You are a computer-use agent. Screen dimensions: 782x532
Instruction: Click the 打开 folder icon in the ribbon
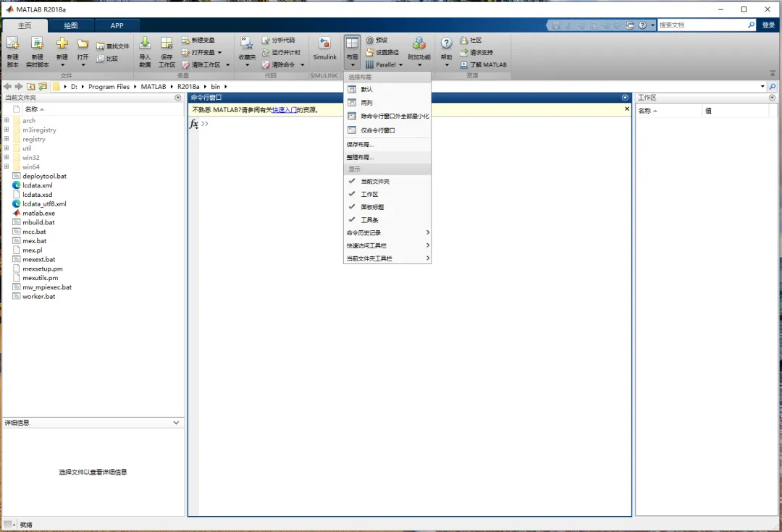83,44
